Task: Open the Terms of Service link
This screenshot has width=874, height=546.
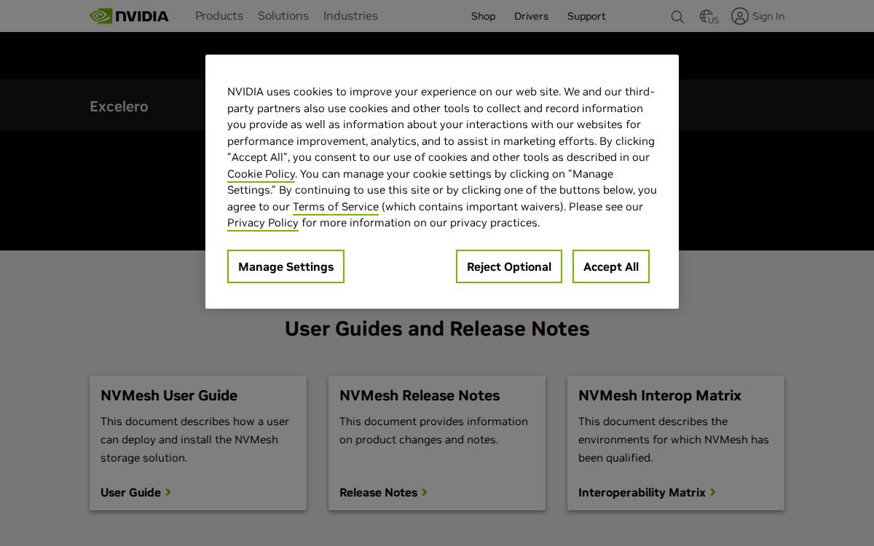Action: (336, 207)
